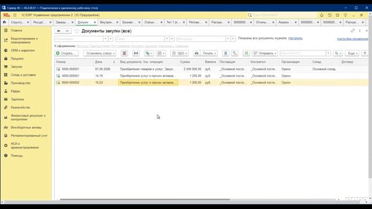The height and width of the screenshot is (209, 372).
Task: Open Закупки section in sidebar
Action: [x=16, y=67]
